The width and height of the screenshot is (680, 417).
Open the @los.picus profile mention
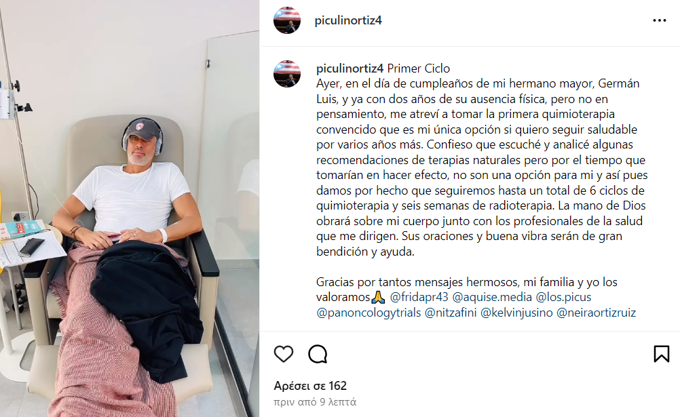point(563,297)
